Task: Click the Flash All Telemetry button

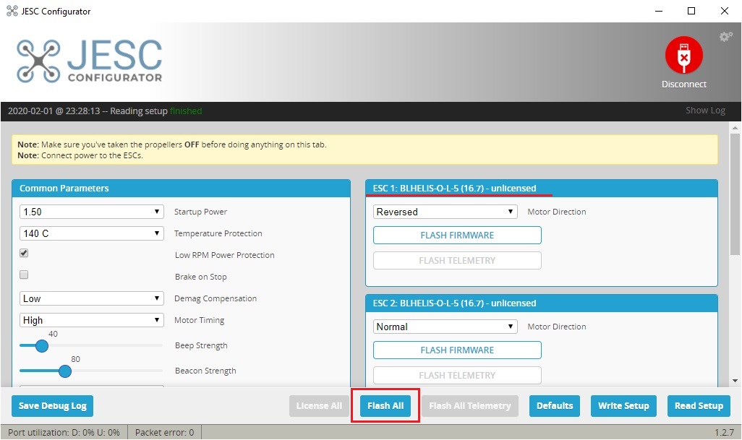Action: point(470,406)
